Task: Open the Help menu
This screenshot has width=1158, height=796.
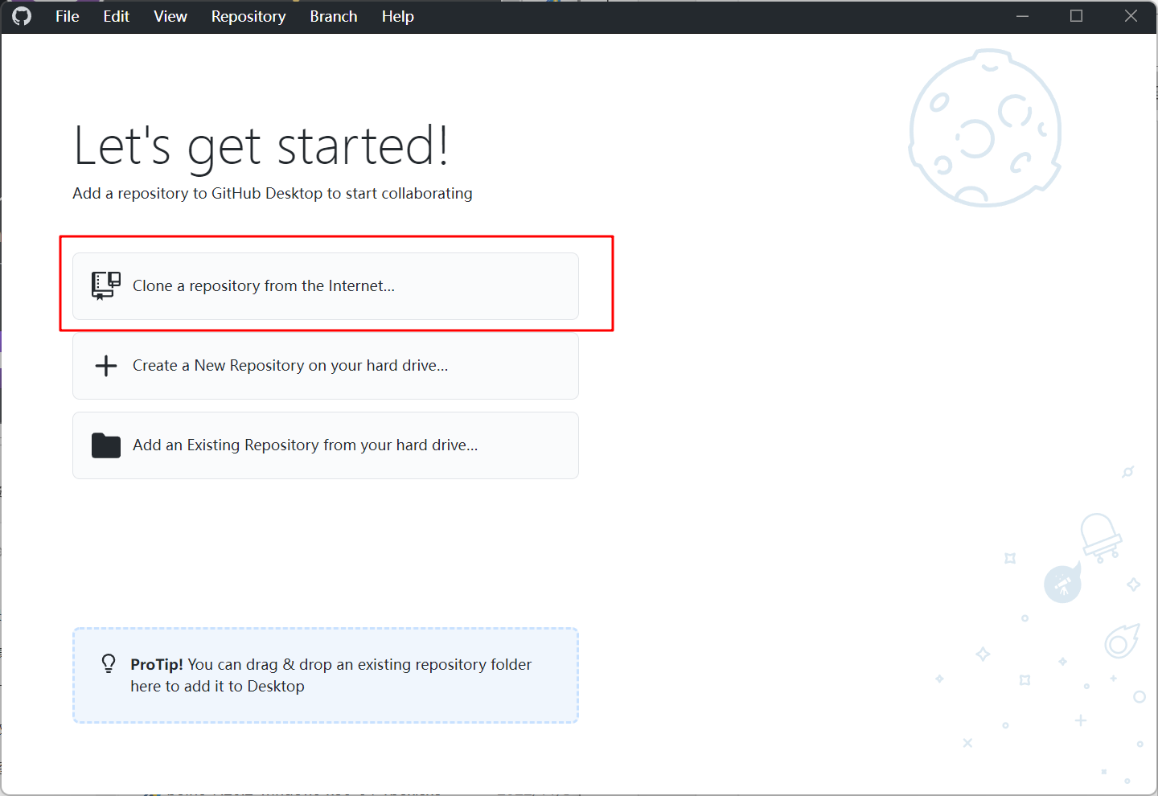Action: (x=397, y=16)
